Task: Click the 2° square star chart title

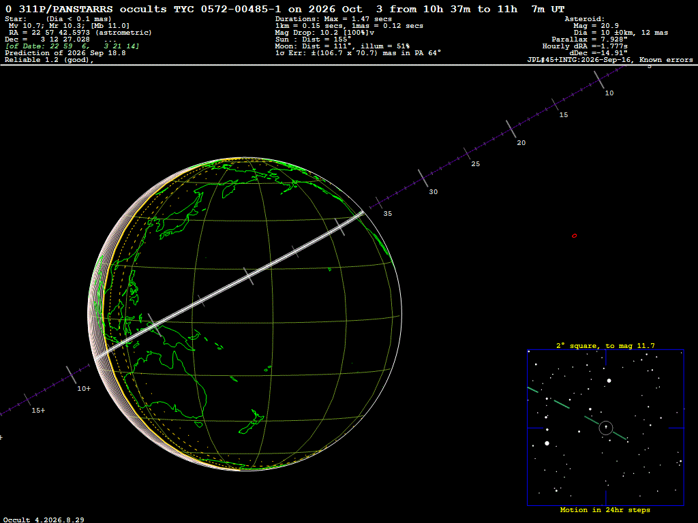Action: (x=605, y=345)
